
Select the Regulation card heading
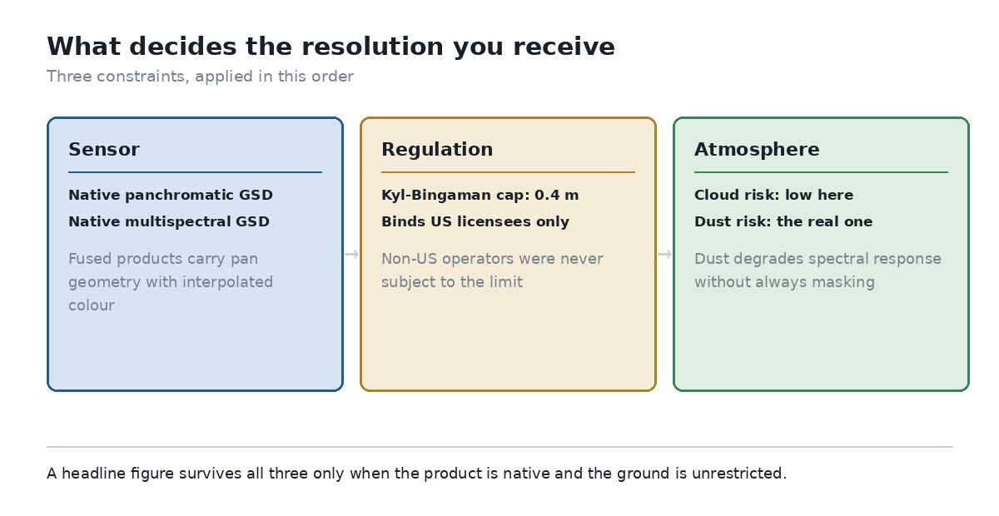tap(437, 150)
